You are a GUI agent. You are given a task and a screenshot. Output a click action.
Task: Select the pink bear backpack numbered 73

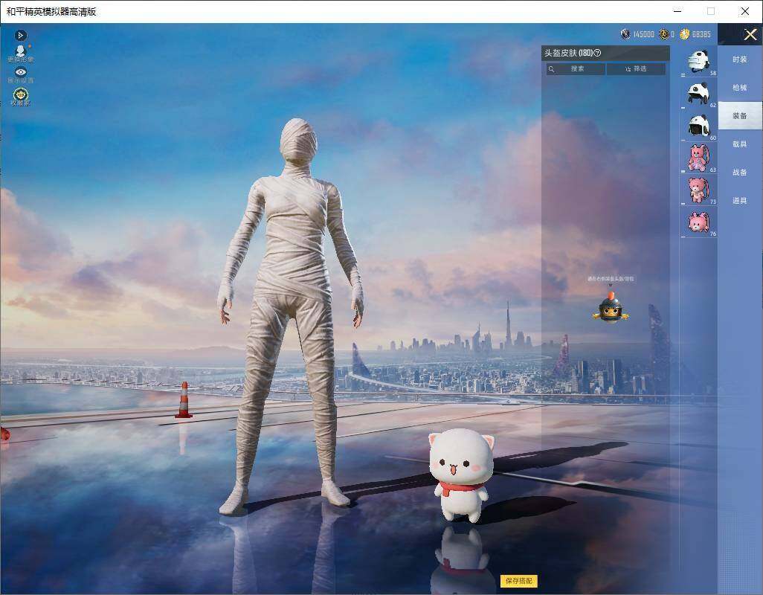[699, 190]
